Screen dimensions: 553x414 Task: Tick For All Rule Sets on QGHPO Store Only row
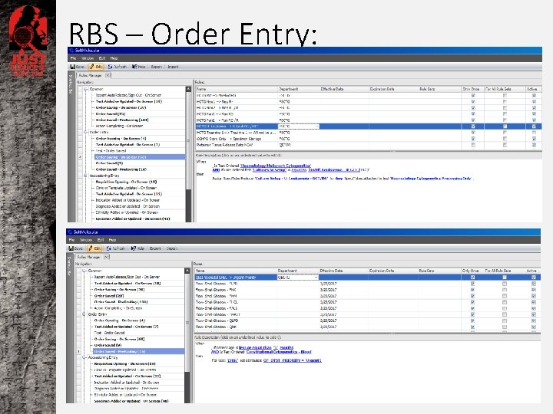coord(505,139)
